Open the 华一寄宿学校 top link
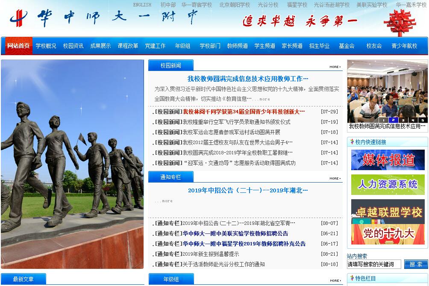 point(197,5)
